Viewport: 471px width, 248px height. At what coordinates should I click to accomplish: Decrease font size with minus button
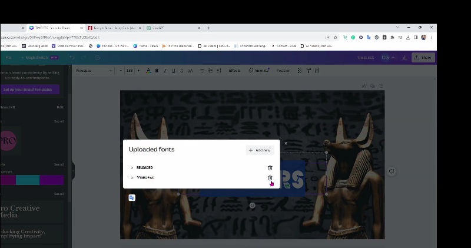point(121,71)
